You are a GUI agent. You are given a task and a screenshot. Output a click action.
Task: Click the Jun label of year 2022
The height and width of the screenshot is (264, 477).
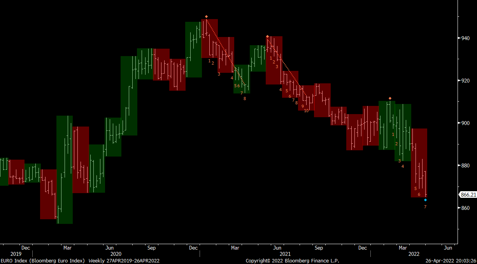(x=448, y=248)
